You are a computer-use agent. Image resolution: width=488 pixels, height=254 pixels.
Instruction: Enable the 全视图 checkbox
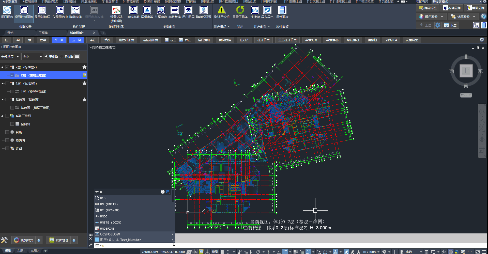(12, 124)
